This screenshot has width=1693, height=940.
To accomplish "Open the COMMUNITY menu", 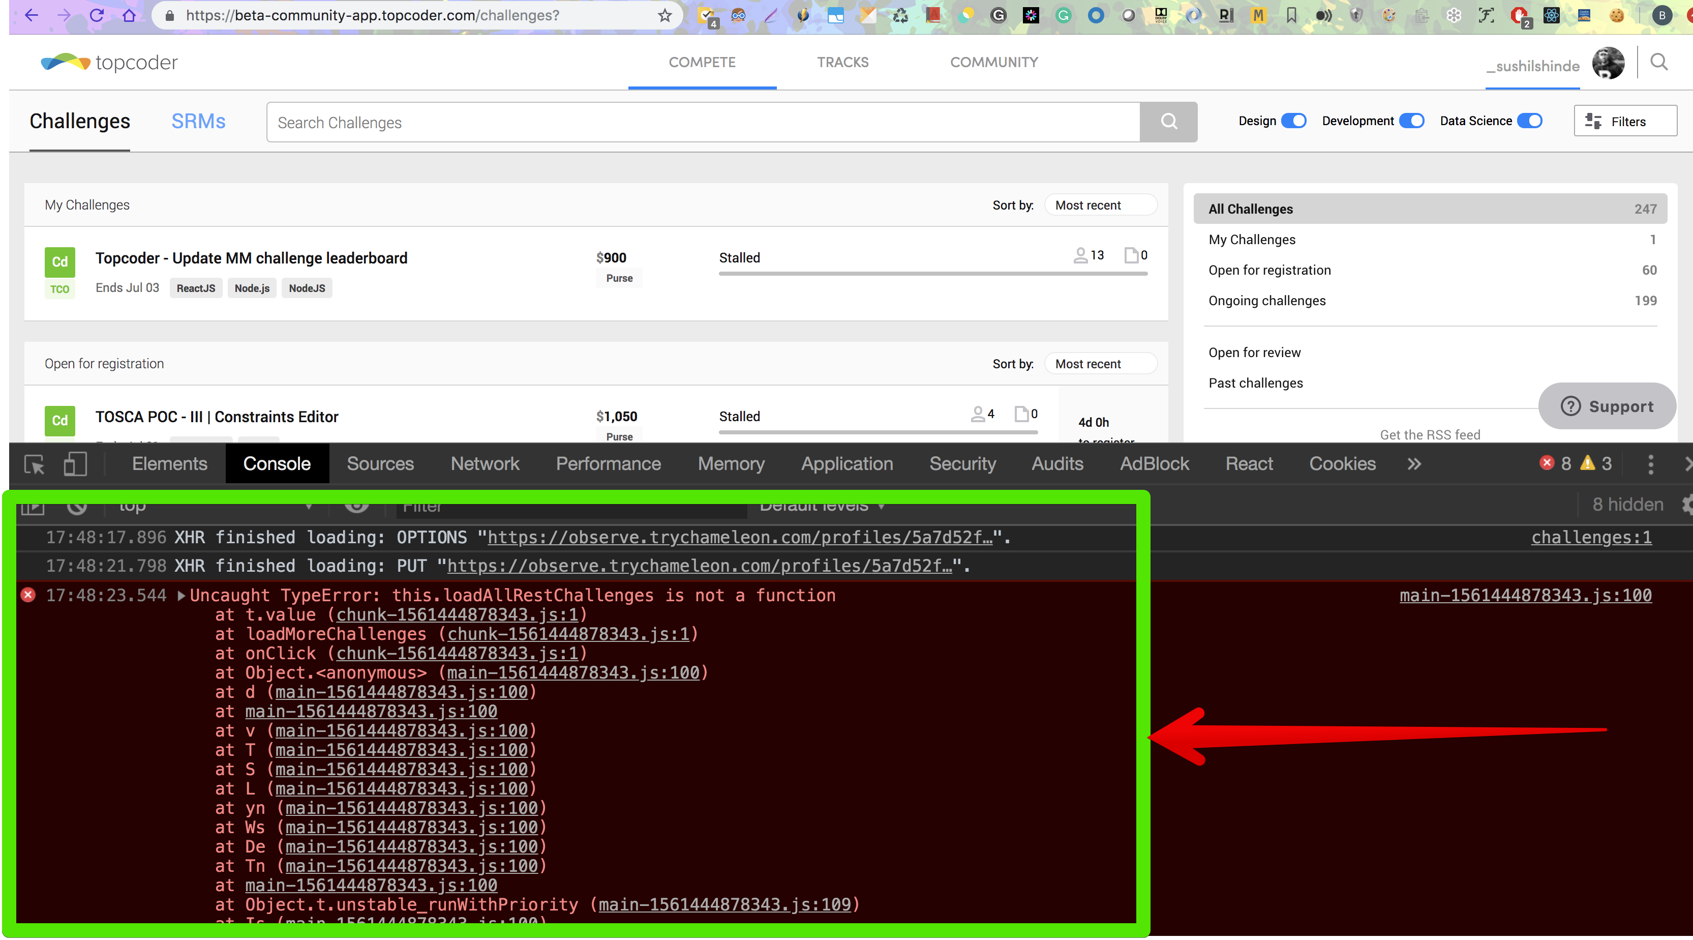I will pyautogui.click(x=994, y=62).
